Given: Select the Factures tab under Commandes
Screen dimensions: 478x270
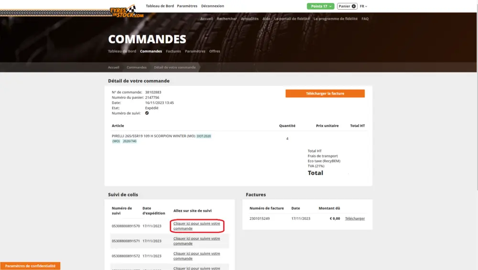Looking at the screenshot, I should coord(174,51).
